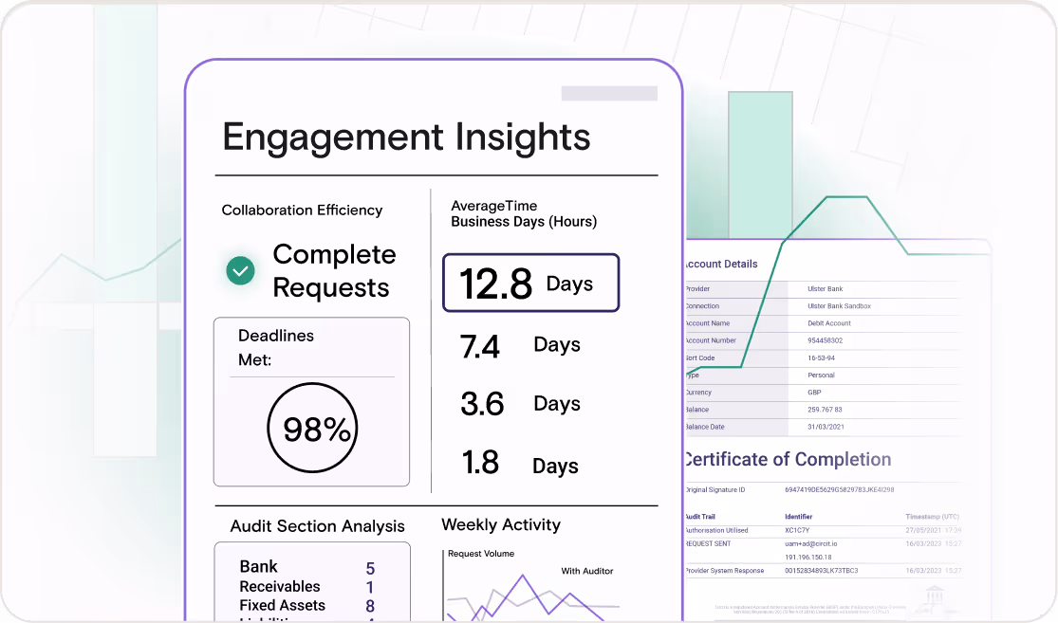Click the grey placeholder bar above Engagement Insights
The height and width of the screenshot is (623, 1058).
point(609,93)
